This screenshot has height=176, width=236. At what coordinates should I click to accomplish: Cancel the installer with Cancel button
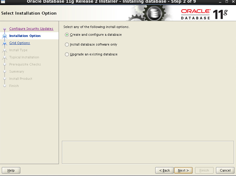coord(225,170)
